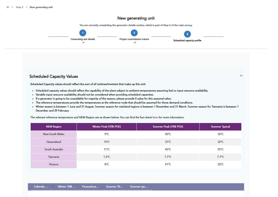Click the Scheduled capacity profile step label

(x=187, y=40)
